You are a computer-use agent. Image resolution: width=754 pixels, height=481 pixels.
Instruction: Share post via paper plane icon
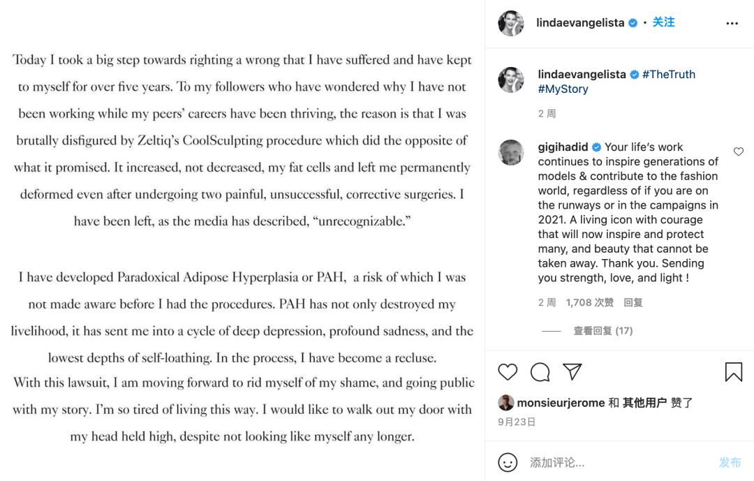[x=572, y=372]
